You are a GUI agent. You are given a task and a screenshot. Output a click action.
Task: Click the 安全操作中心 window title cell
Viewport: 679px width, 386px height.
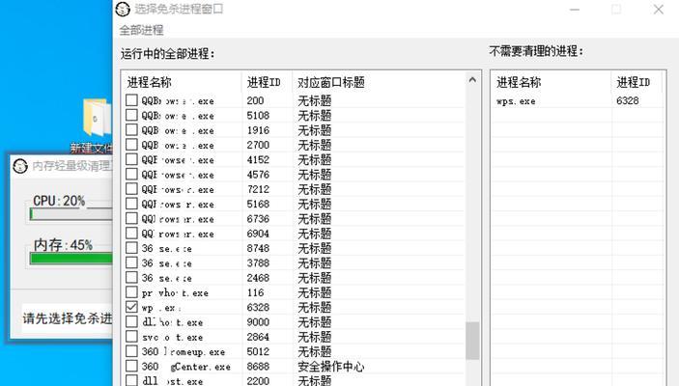(x=331, y=367)
